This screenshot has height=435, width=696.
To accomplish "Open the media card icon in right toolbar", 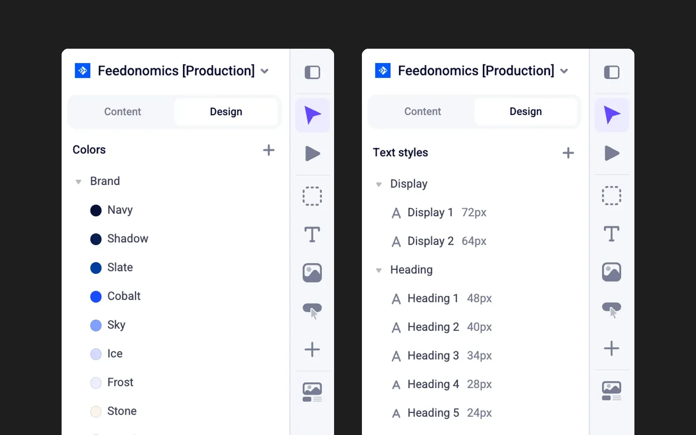I will click(x=611, y=391).
